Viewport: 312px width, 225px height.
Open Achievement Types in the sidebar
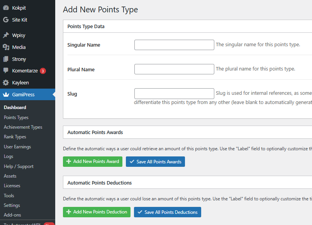coord(23,127)
